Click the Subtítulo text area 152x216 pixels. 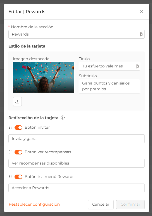tap(110, 86)
